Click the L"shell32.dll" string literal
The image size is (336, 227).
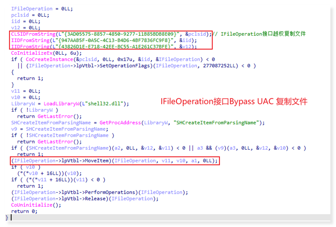click(103, 104)
